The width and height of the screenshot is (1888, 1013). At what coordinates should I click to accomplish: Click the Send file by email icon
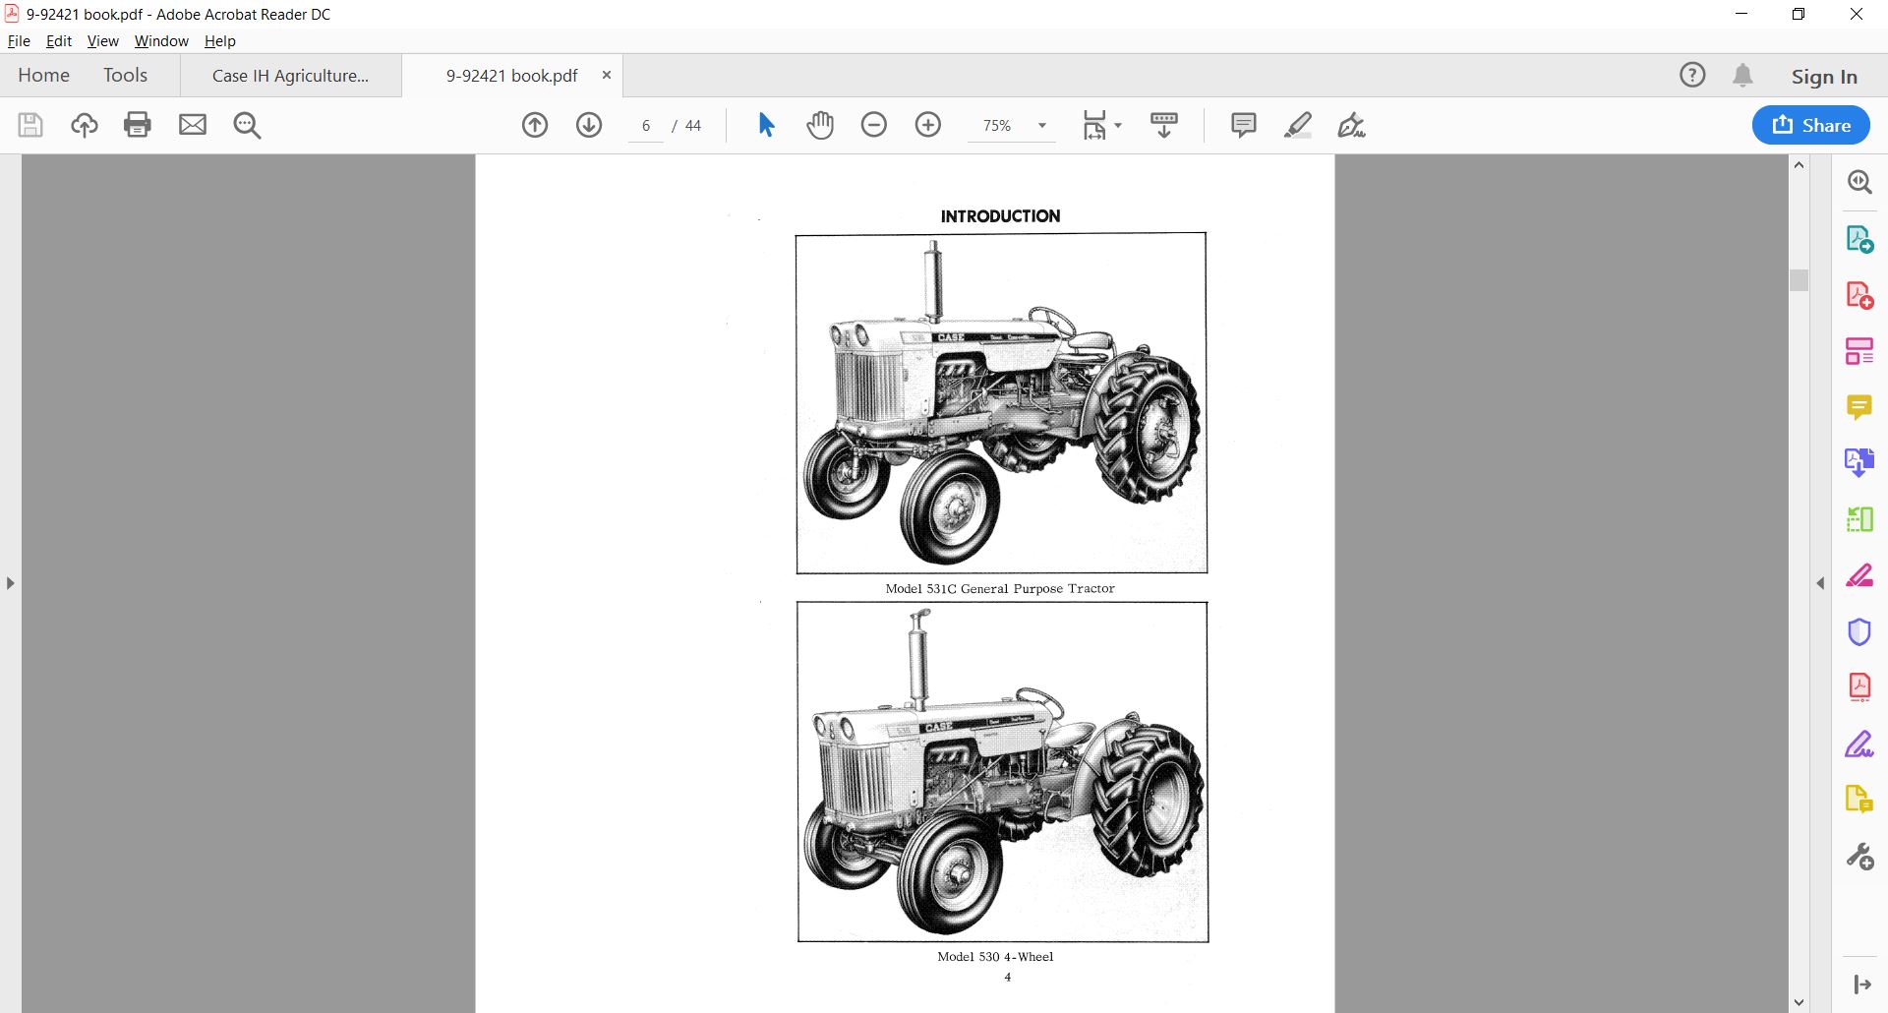(193, 125)
